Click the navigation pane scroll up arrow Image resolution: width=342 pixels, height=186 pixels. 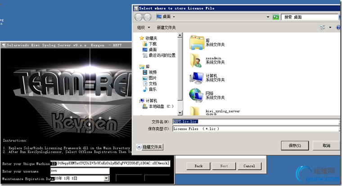point(180,35)
